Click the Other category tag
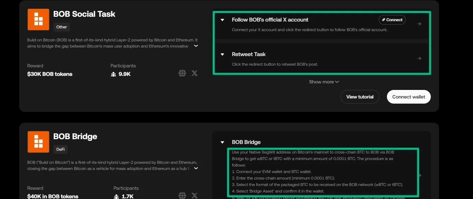This screenshot has width=473, height=199. (62, 27)
